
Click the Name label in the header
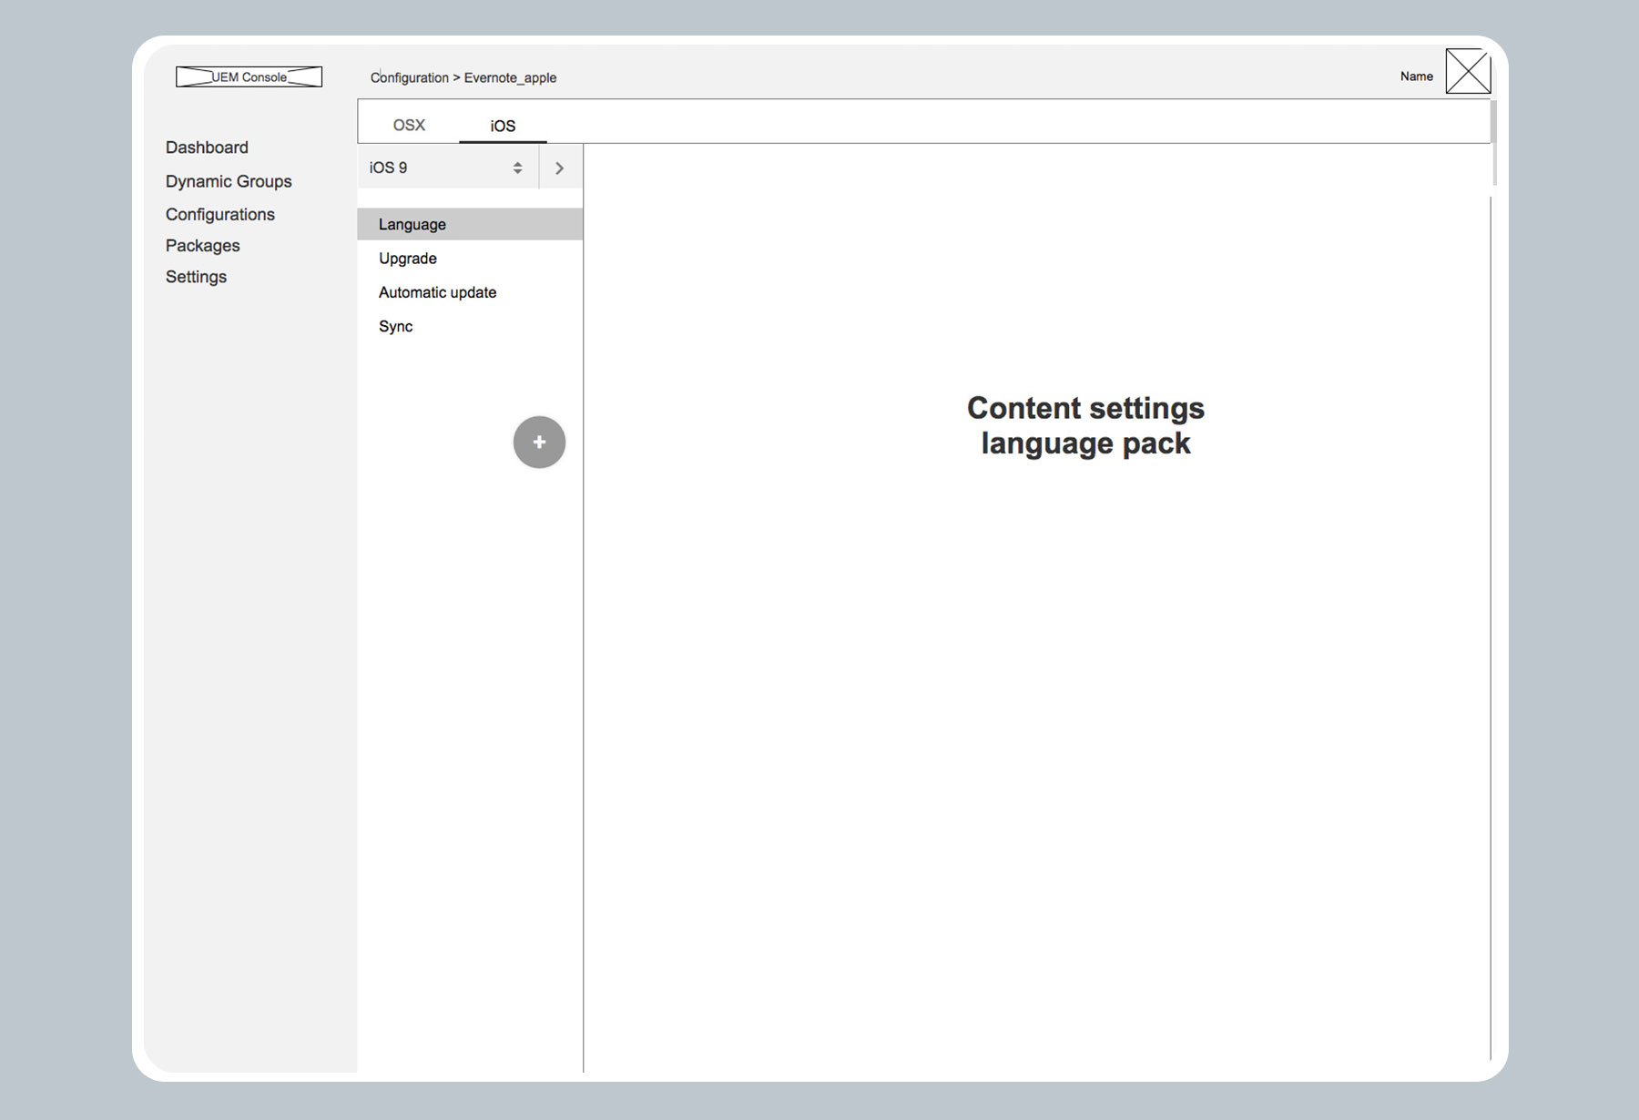coord(1417,76)
